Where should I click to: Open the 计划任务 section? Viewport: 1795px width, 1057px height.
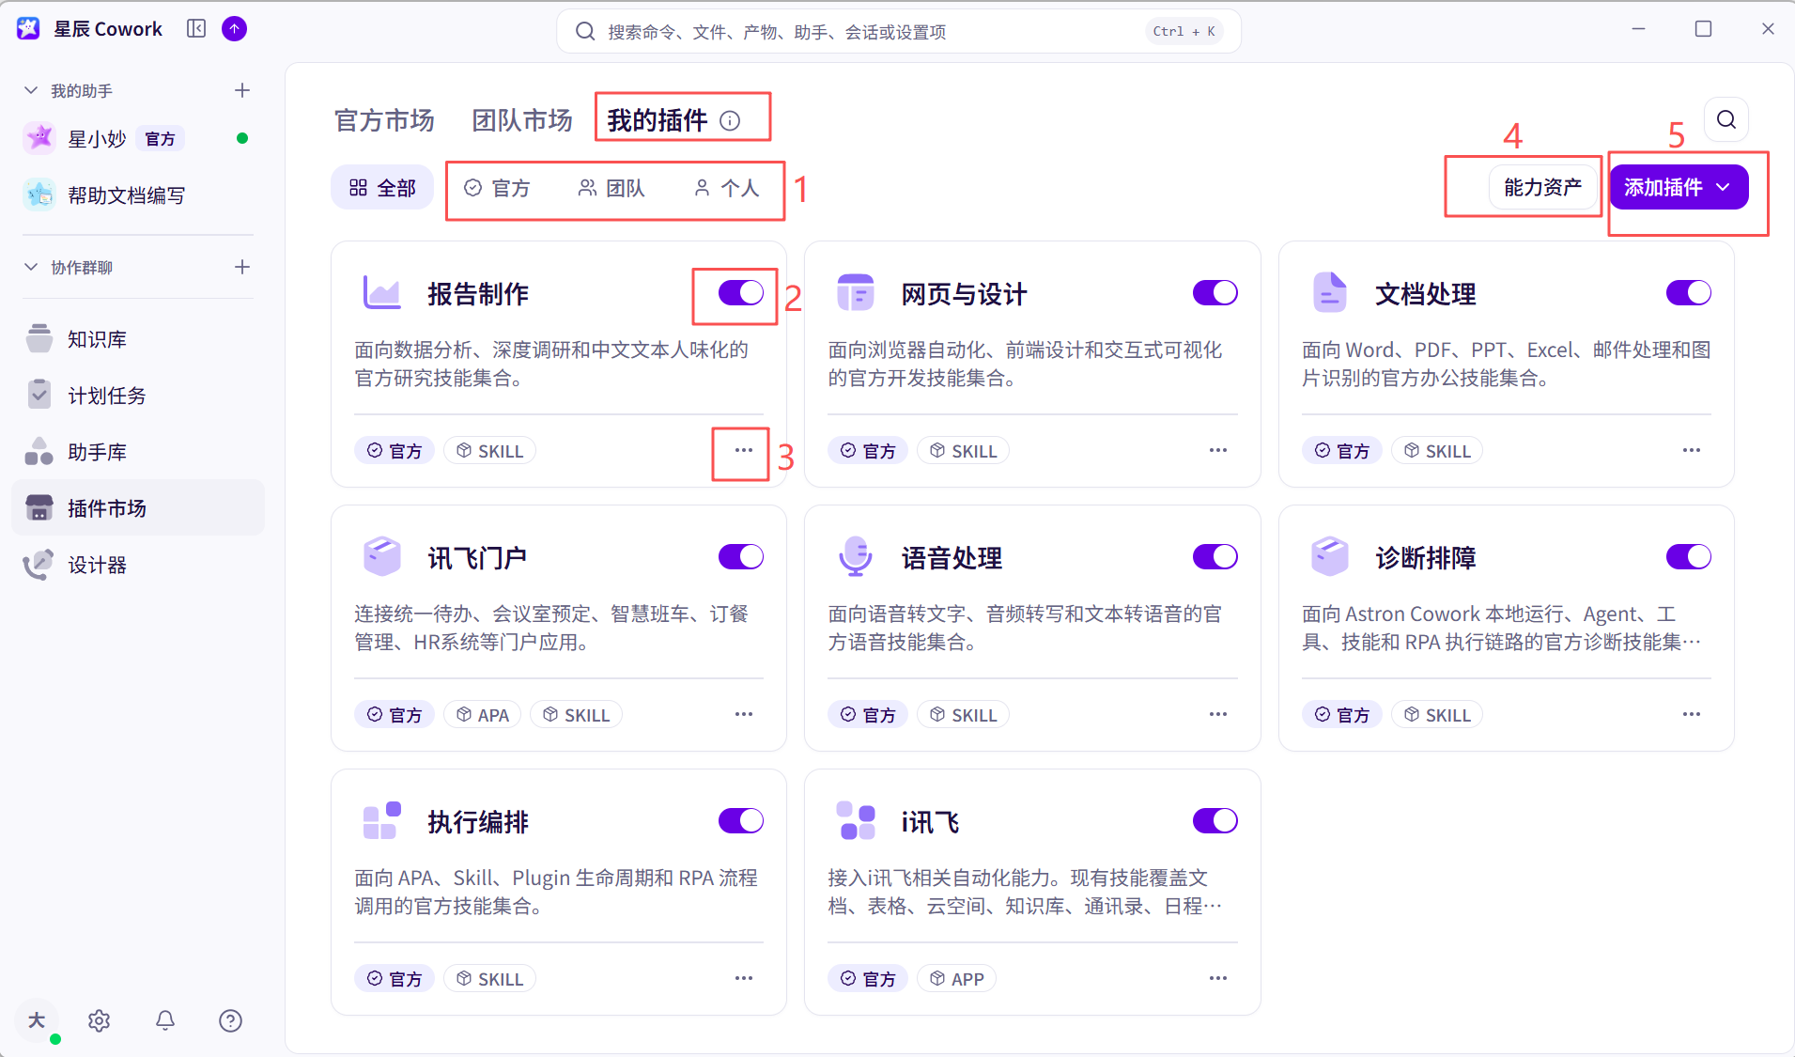[138, 396]
